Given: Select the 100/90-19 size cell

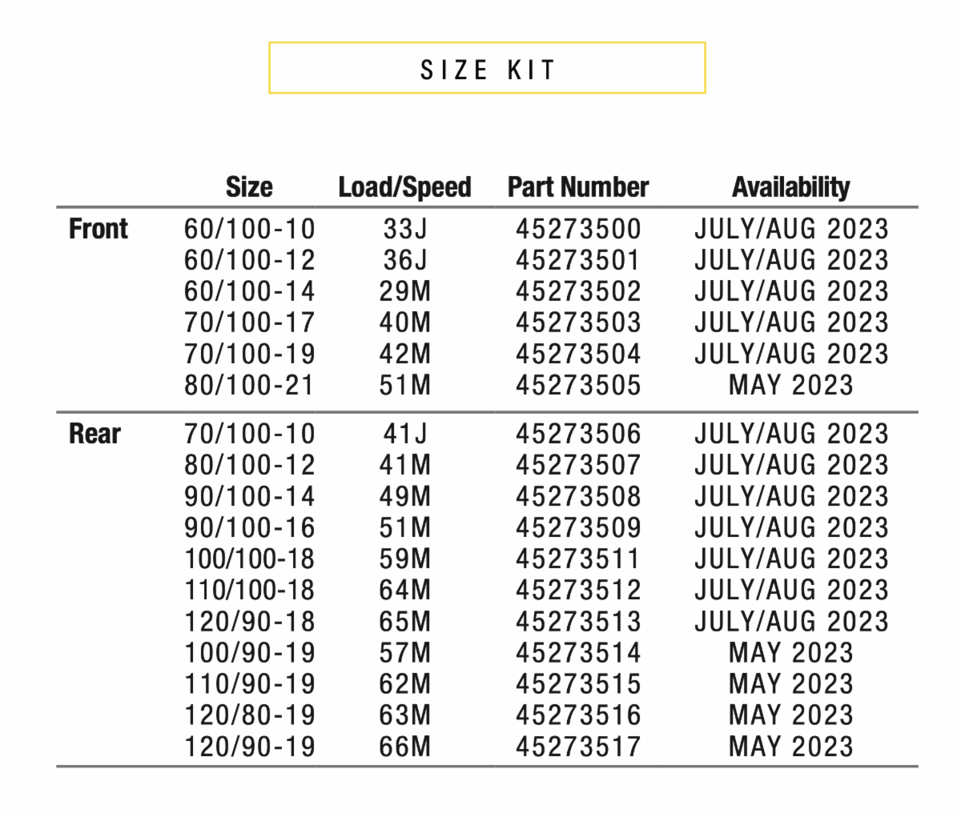Looking at the screenshot, I should click(x=250, y=653).
